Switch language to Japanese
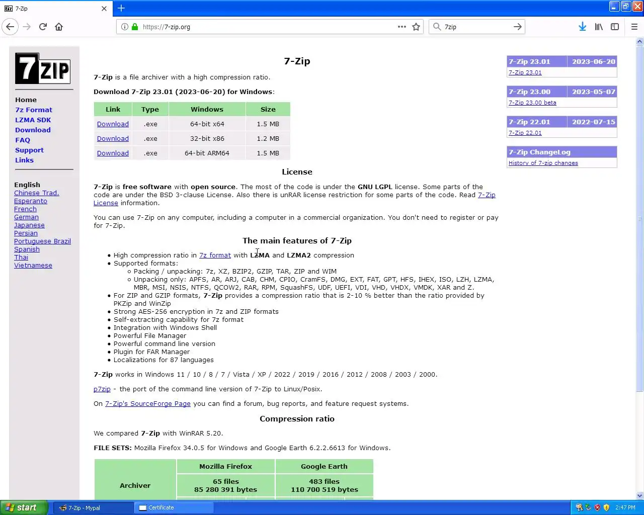The height and width of the screenshot is (515, 644). [29, 225]
